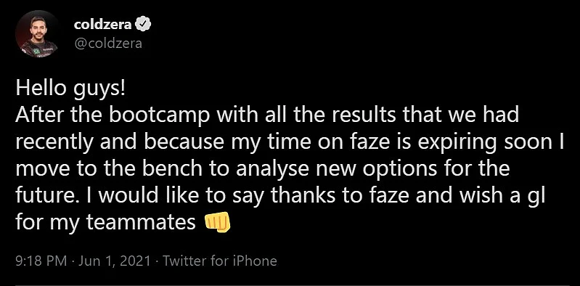This screenshot has height=286, width=580.
Task: Open the coldzera display name link
Action: tap(102, 25)
